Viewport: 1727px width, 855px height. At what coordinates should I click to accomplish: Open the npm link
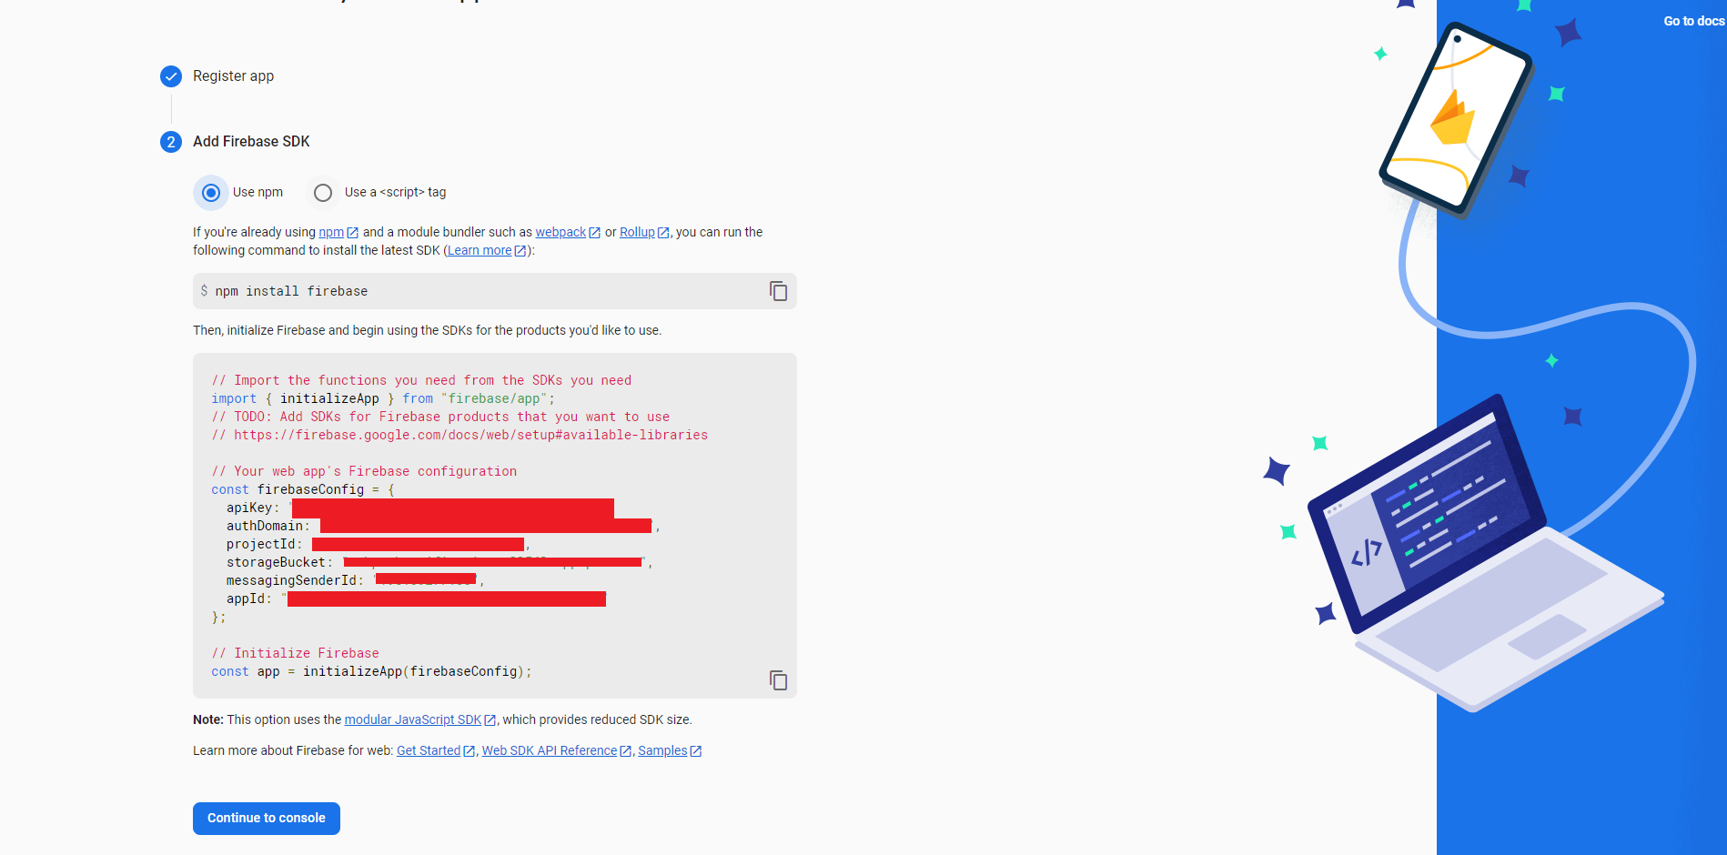(x=338, y=232)
